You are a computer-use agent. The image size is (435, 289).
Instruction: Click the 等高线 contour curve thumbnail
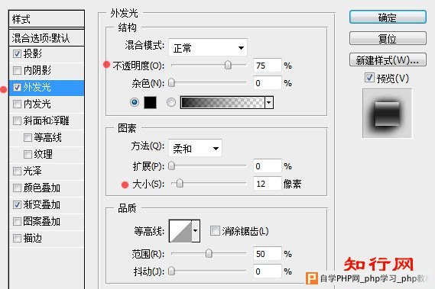click(x=180, y=231)
